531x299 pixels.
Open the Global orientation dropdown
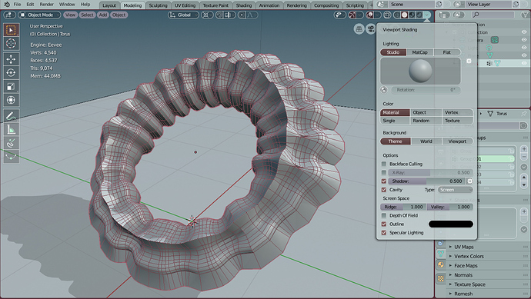pos(183,15)
